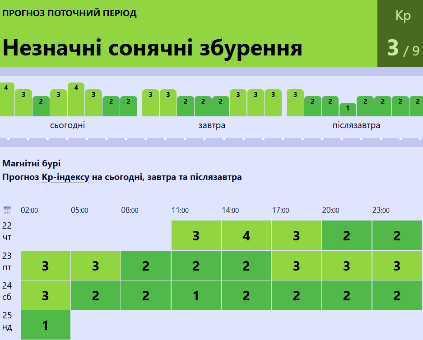Select the сьогодні label under the bar chart
423x340 pixels.
coord(68,125)
